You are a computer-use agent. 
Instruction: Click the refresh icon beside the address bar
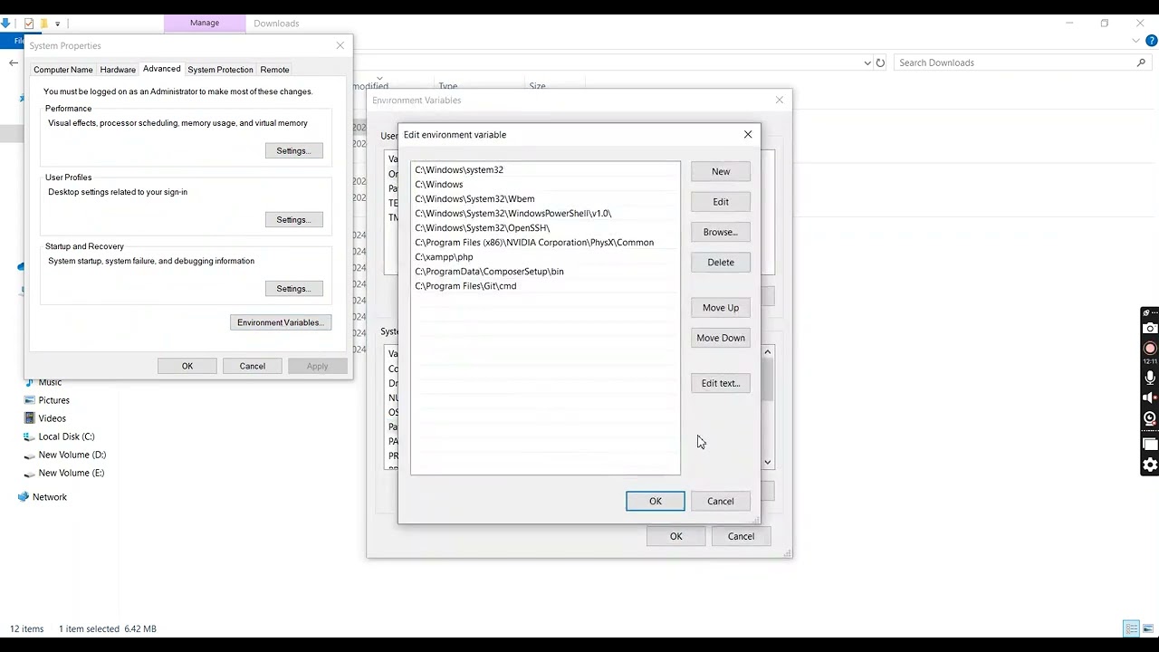pos(880,62)
